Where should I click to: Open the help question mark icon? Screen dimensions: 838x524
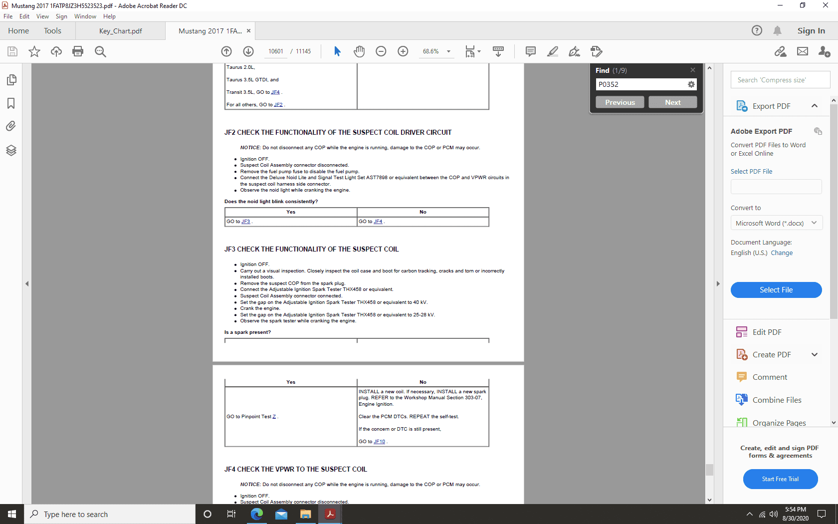point(757,30)
